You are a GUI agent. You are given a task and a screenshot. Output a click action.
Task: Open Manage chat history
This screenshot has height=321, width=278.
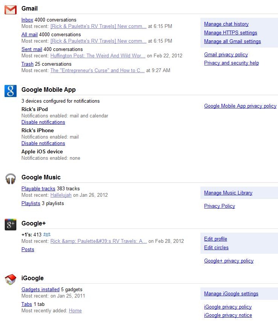(x=226, y=24)
